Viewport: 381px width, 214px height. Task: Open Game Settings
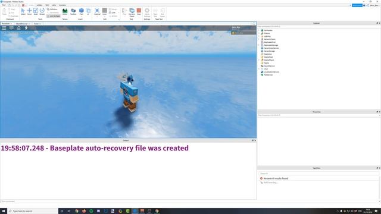(x=147, y=12)
